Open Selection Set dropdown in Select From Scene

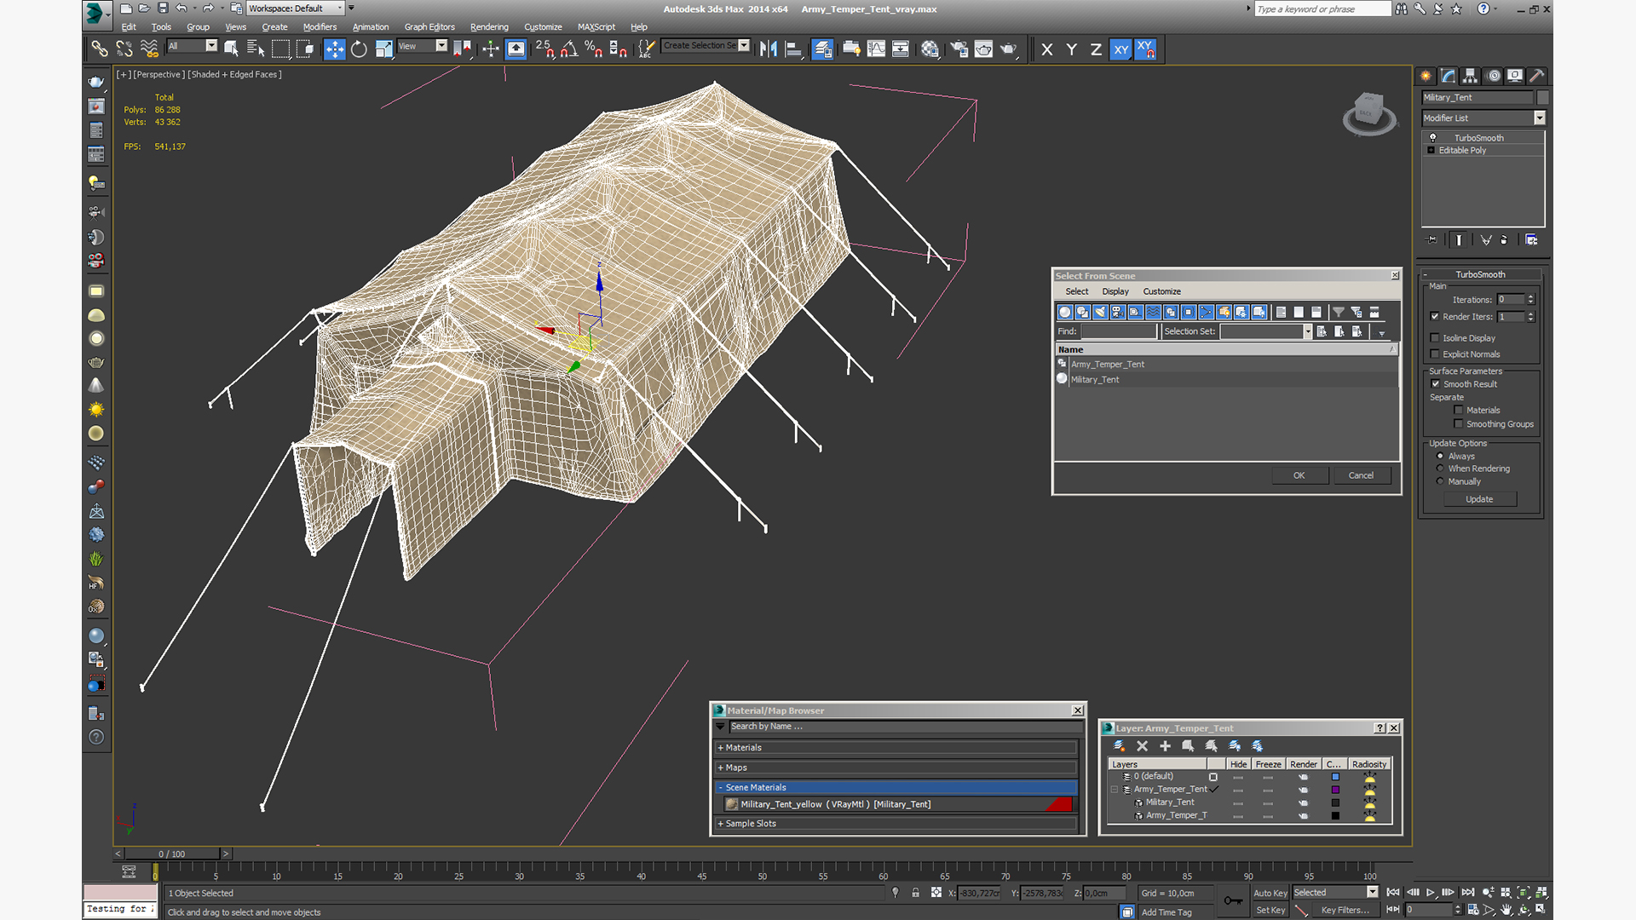click(1308, 332)
